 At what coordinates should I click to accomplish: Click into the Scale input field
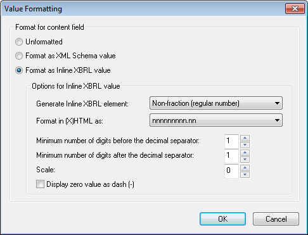231,171
